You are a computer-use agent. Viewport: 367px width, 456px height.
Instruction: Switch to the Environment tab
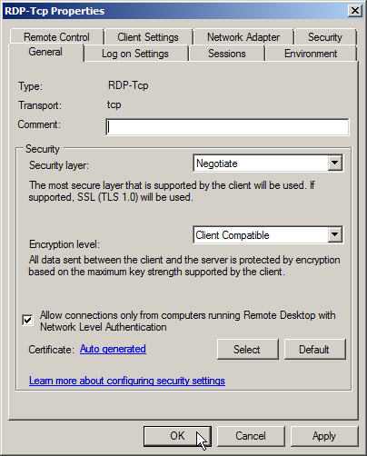pos(311,54)
